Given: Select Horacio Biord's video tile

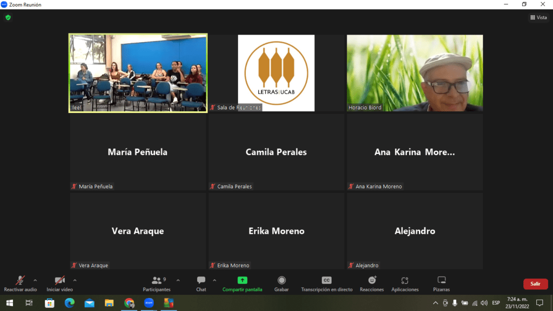Looking at the screenshot, I should (x=415, y=73).
